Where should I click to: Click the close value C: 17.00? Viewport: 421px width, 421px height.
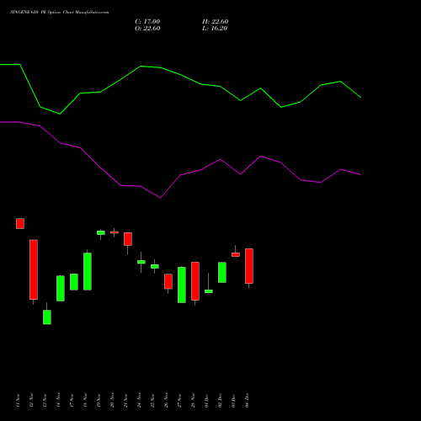147,22
